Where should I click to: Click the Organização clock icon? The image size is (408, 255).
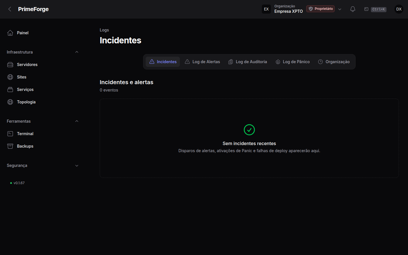click(320, 62)
